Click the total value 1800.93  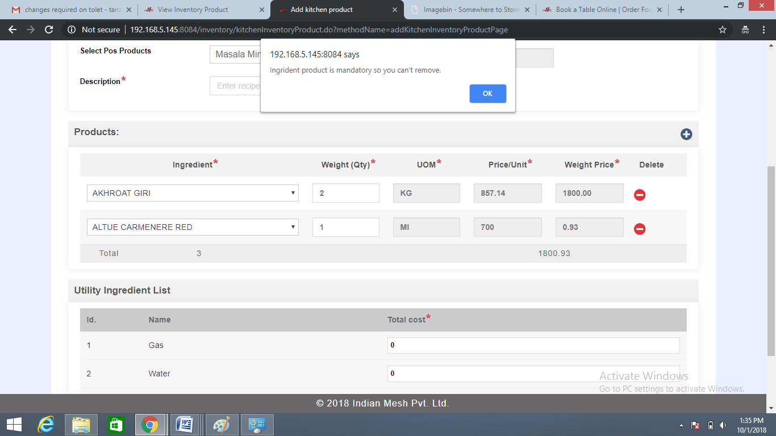554,253
